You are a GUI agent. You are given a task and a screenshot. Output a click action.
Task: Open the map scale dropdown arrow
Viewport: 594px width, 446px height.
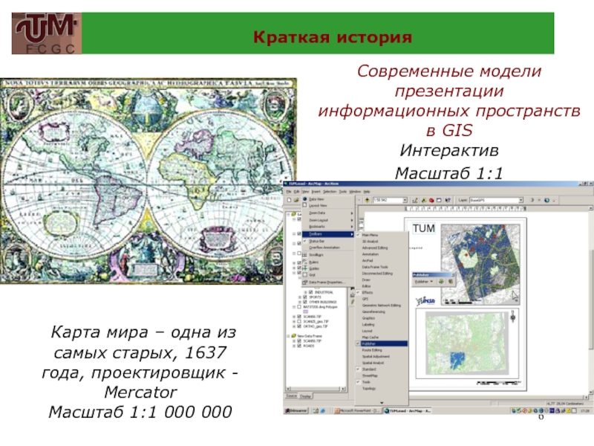[x=405, y=200]
